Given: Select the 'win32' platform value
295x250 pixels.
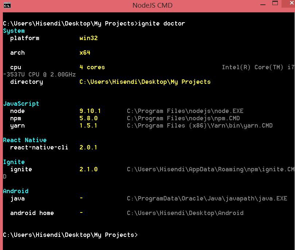Looking at the screenshot, I should 88,38.
